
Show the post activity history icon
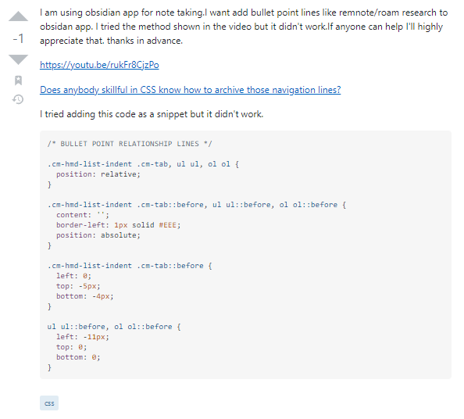coord(18,99)
